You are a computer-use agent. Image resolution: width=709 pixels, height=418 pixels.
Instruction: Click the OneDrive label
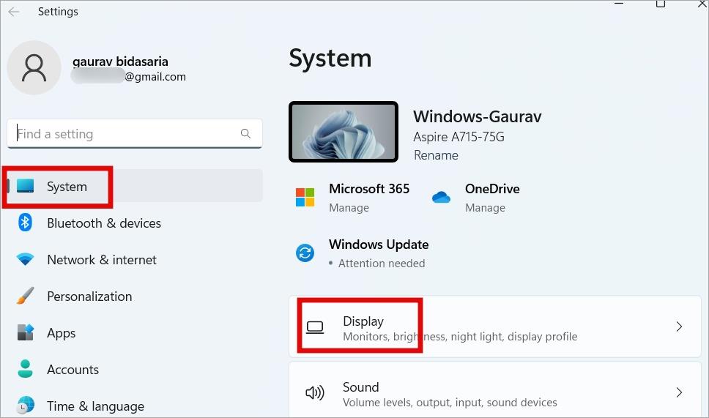pyautogui.click(x=492, y=189)
